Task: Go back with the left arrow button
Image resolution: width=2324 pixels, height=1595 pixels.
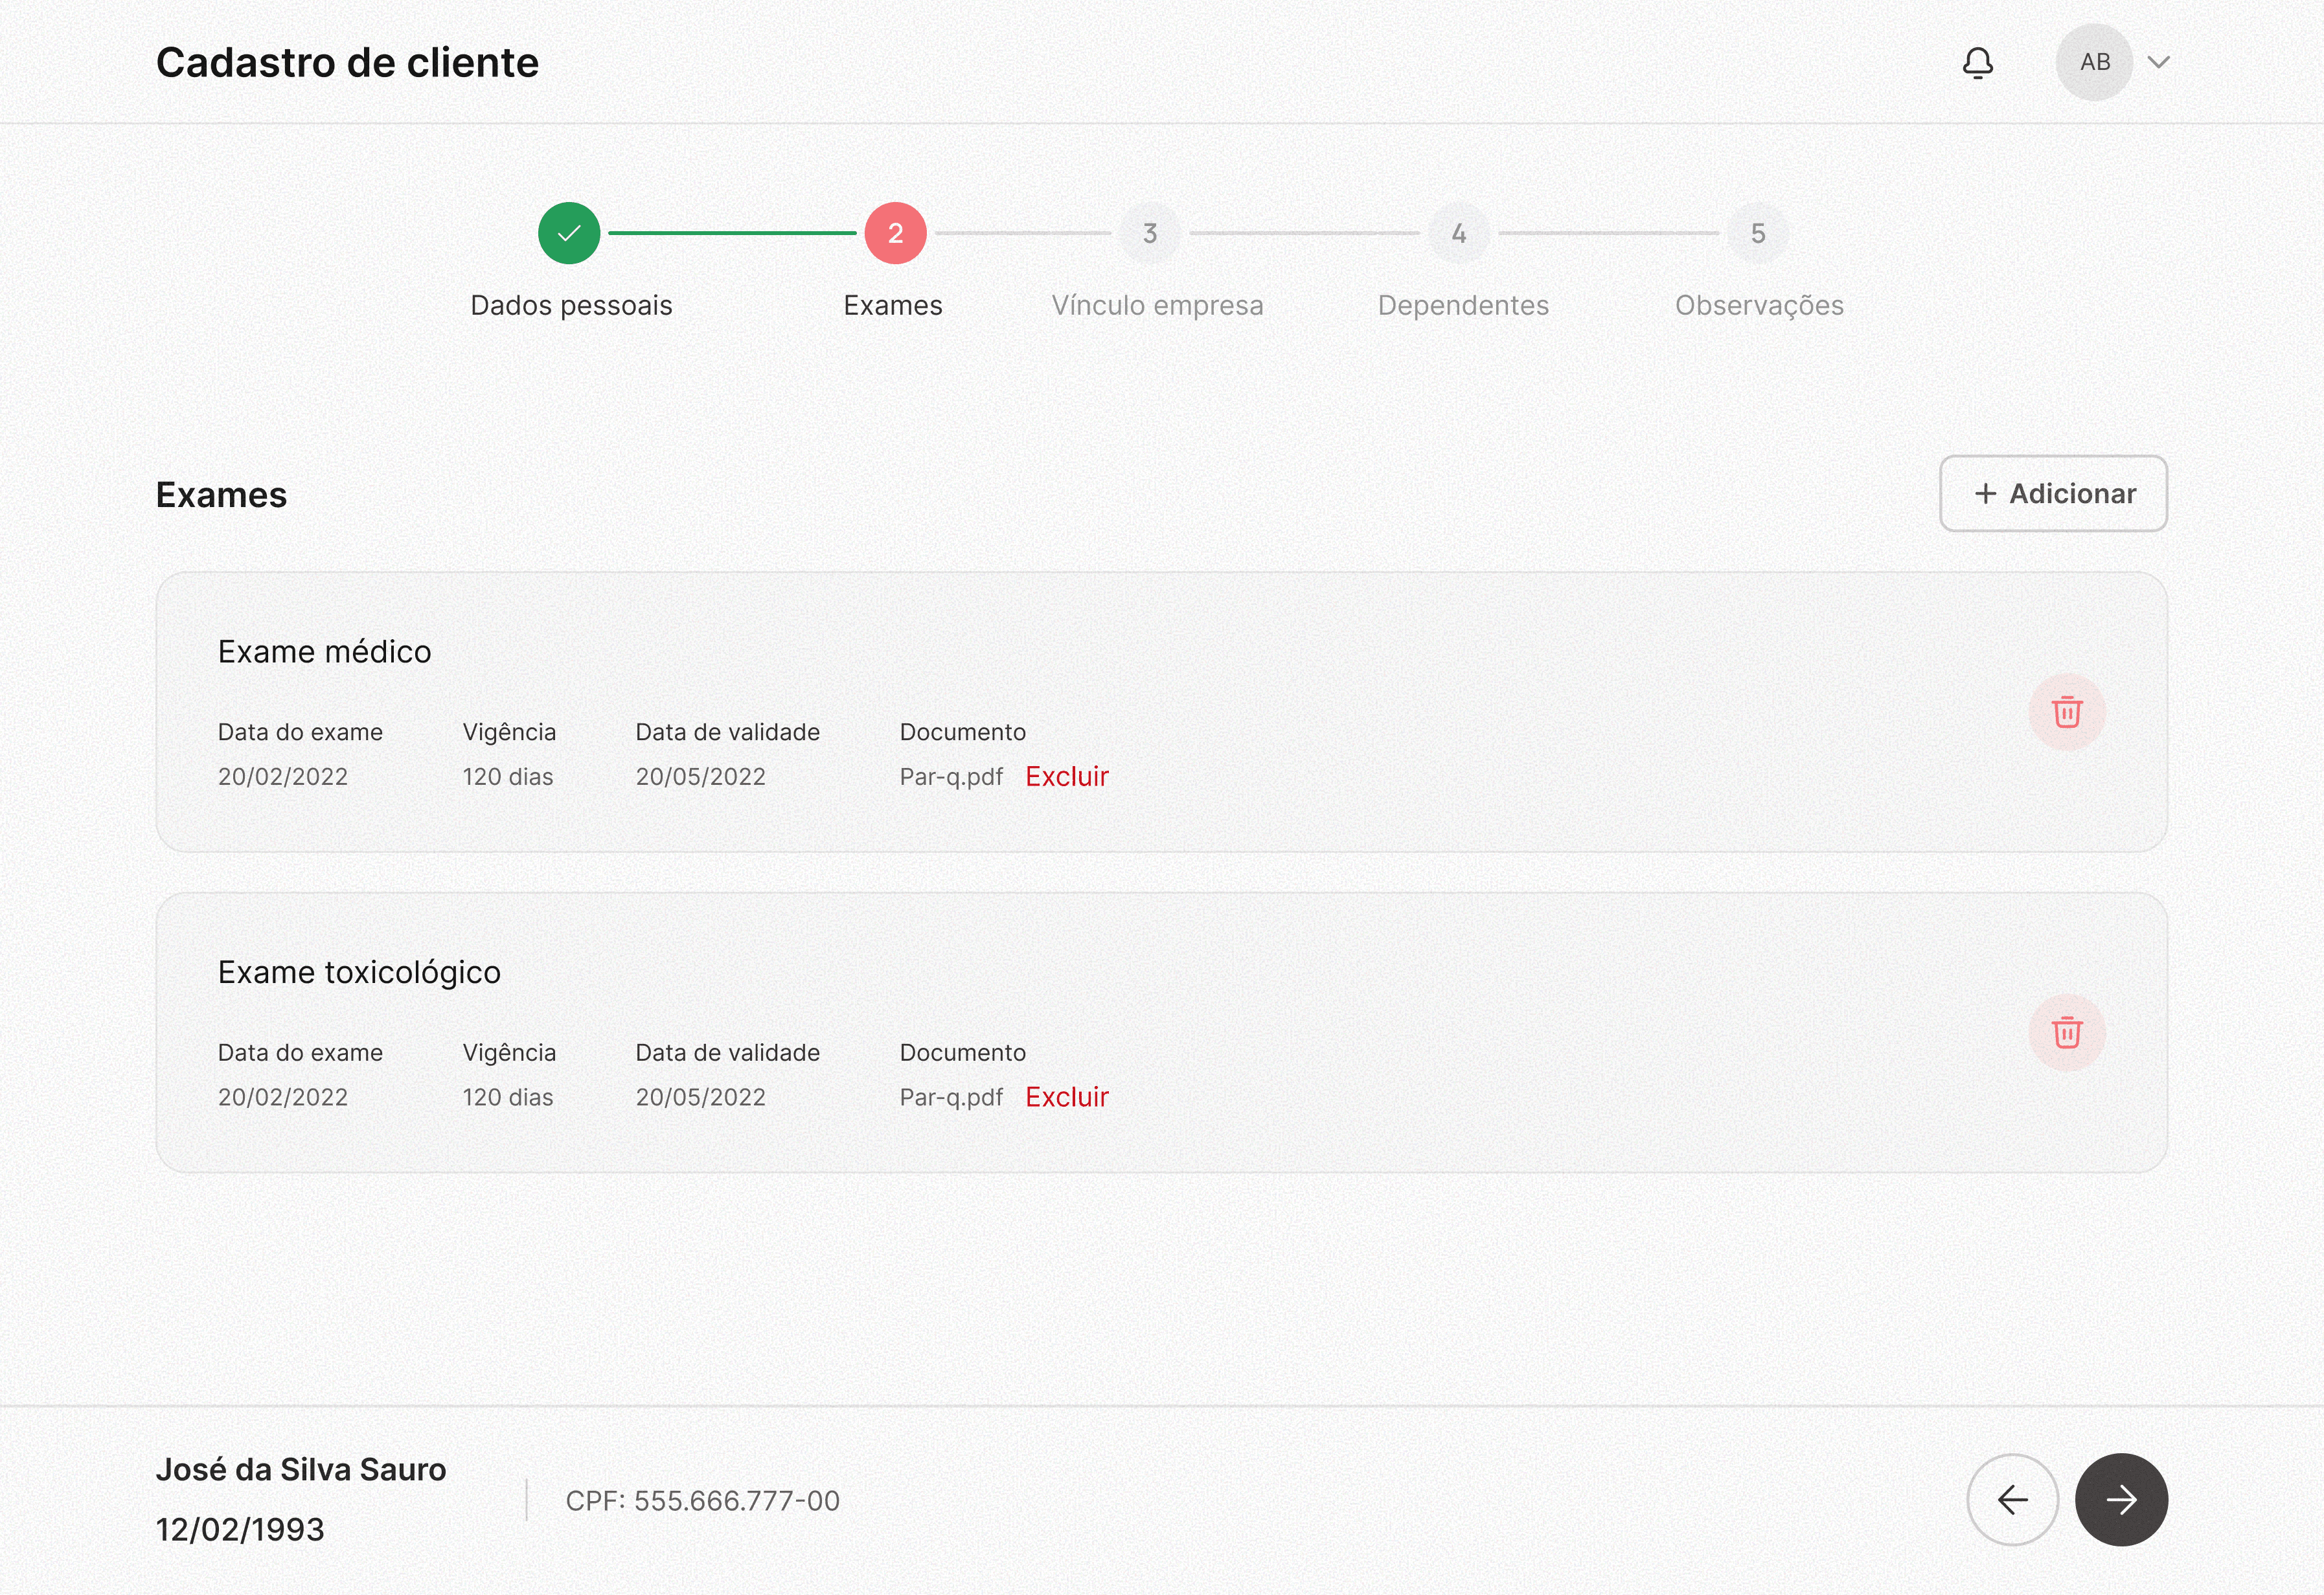Action: click(x=2012, y=1499)
